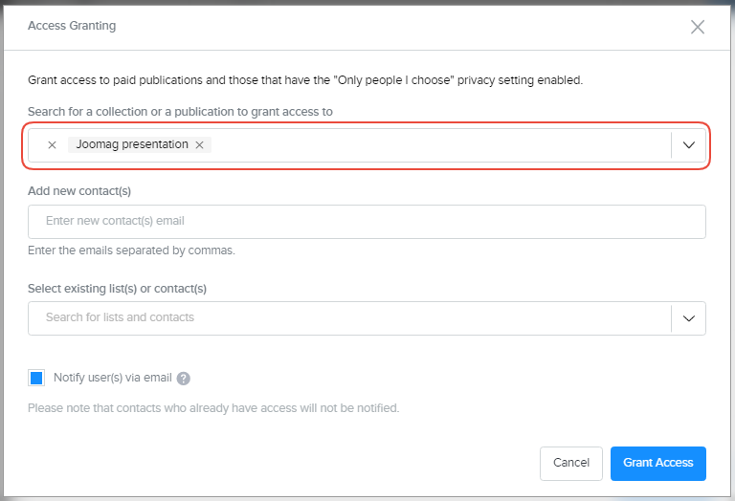The width and height of the screenshot is (735, 501).
Task: Clear all selected publications with left X
Action: pos(52,145)
